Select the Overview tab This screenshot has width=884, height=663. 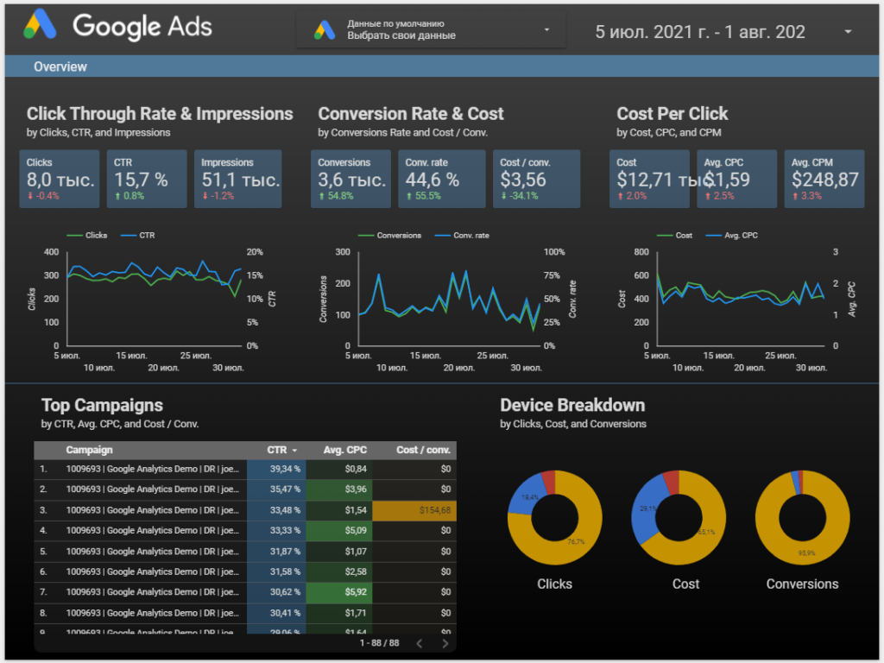pyautogui.click(x=60, y=66)
